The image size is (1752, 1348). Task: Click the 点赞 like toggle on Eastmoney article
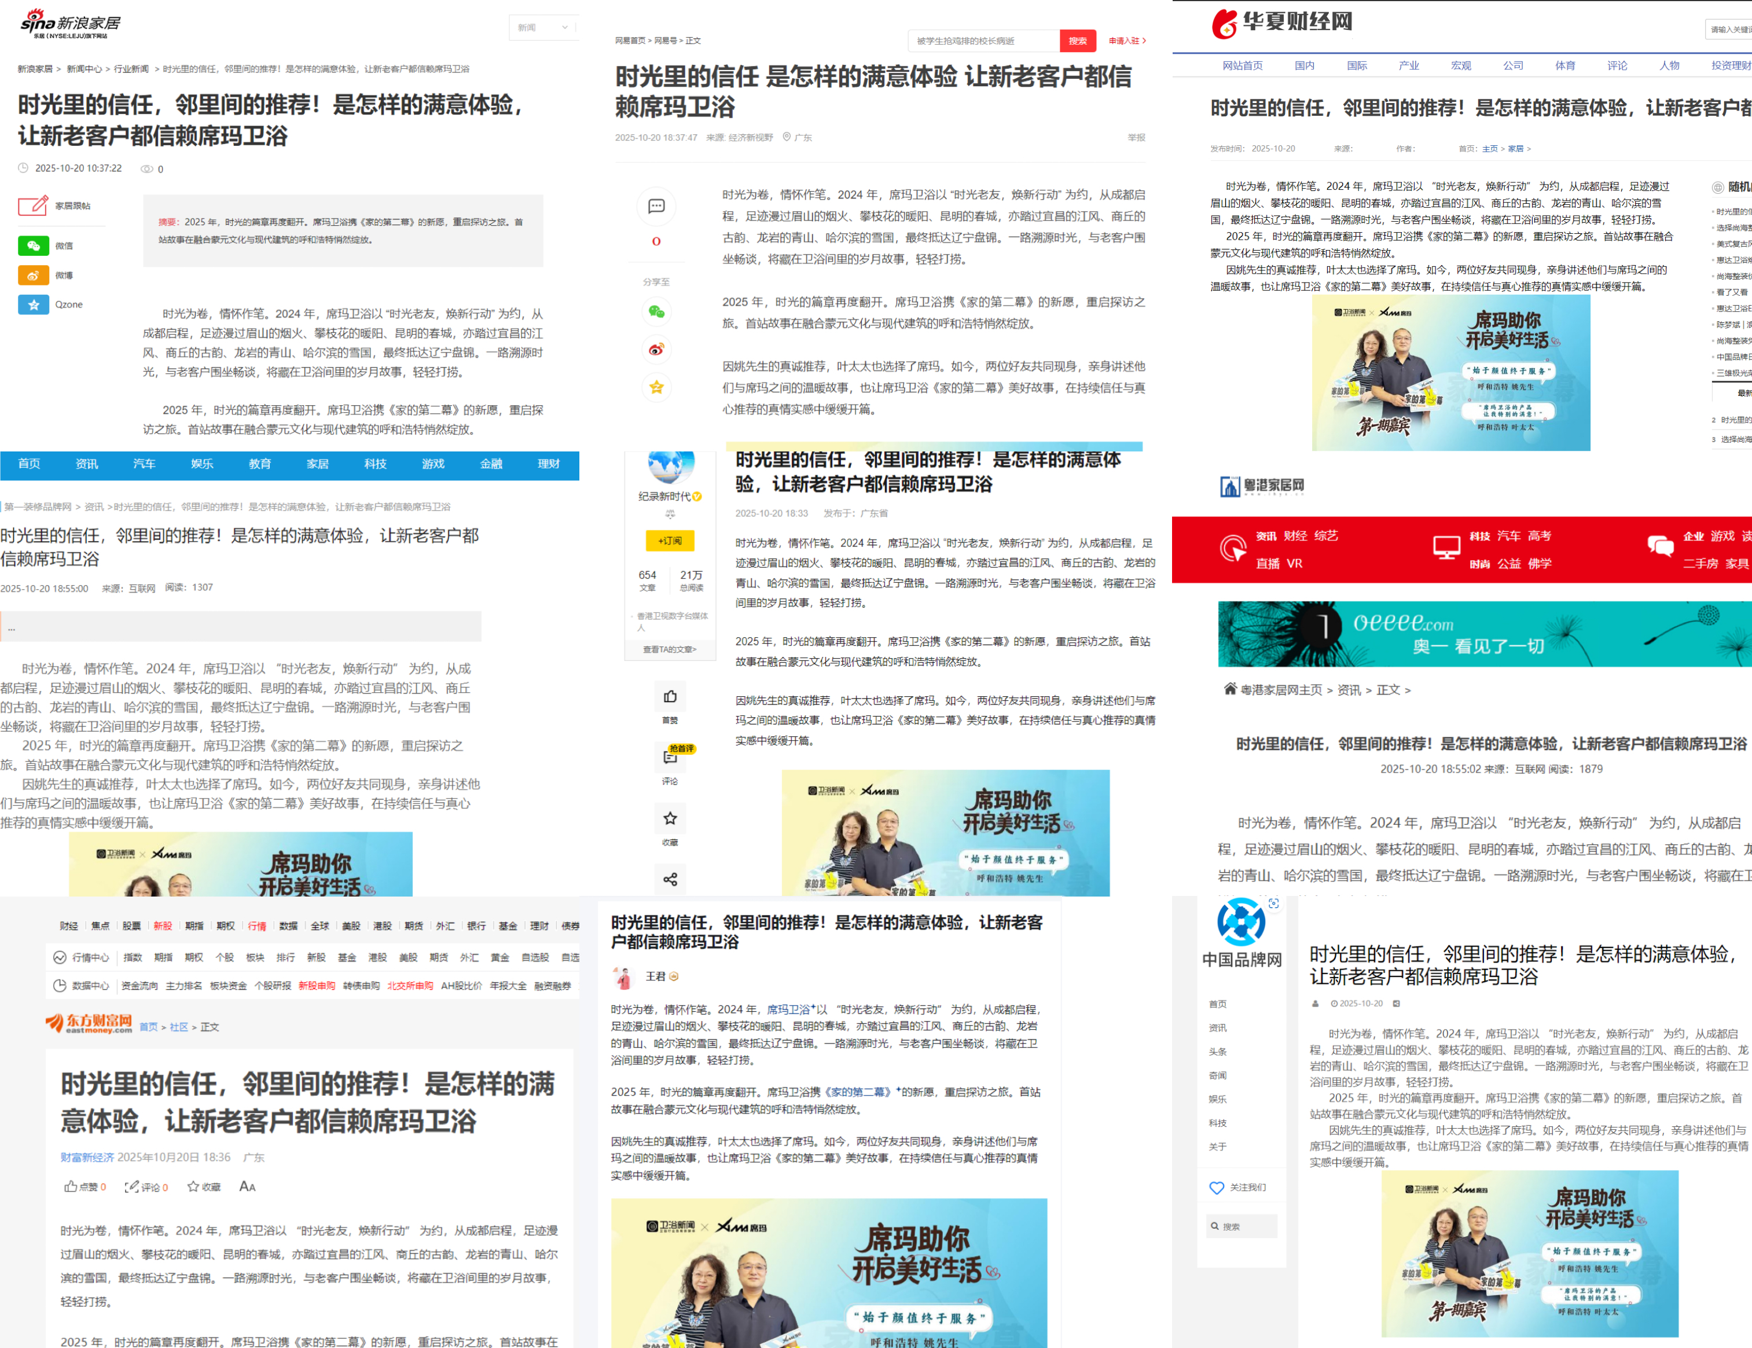[85, 1187]
